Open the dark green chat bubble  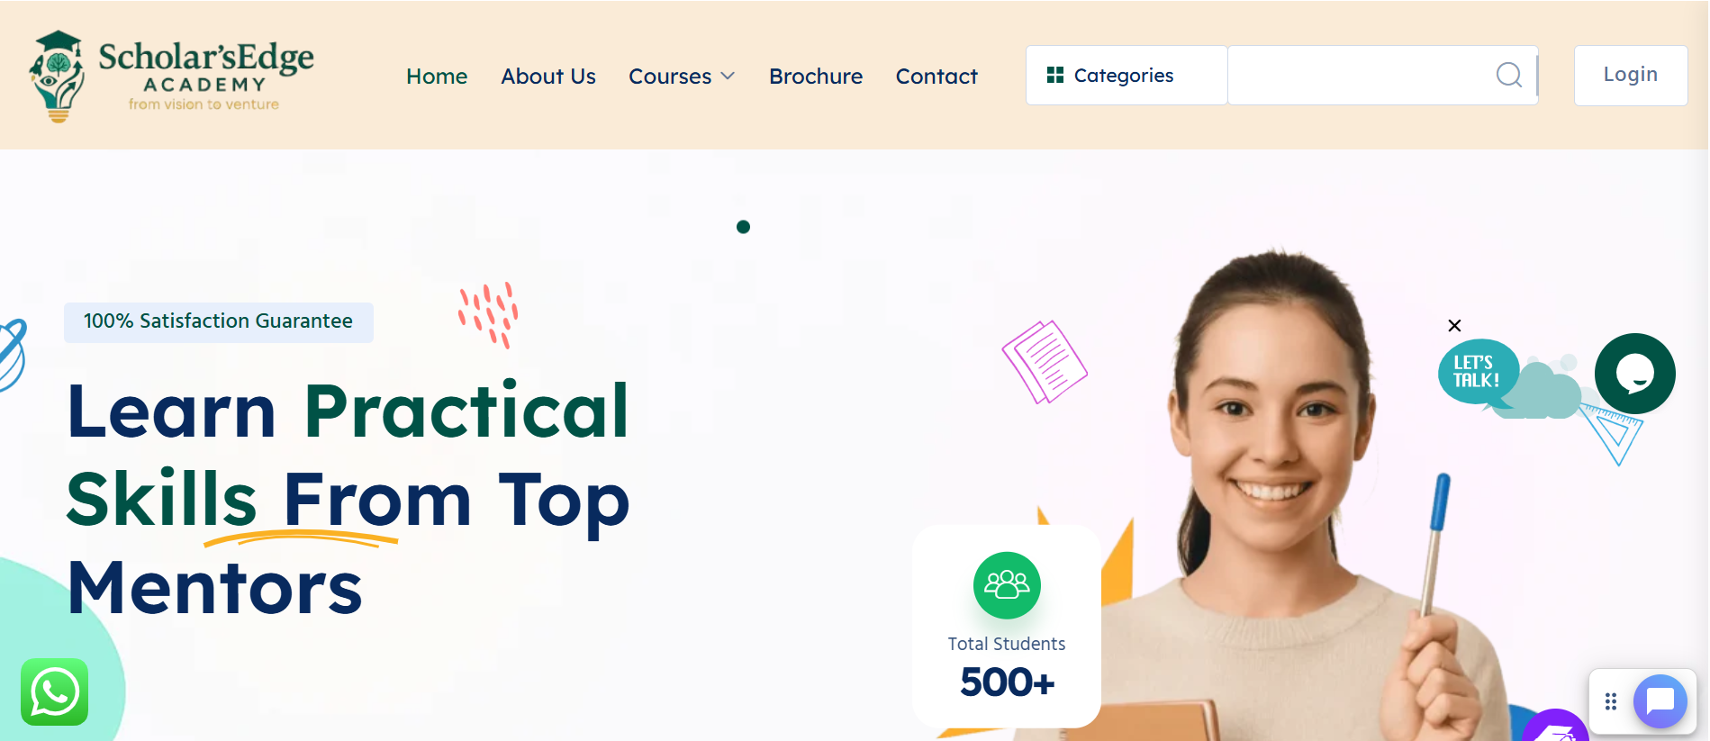pyautogui.click(x=1634, y=373)
